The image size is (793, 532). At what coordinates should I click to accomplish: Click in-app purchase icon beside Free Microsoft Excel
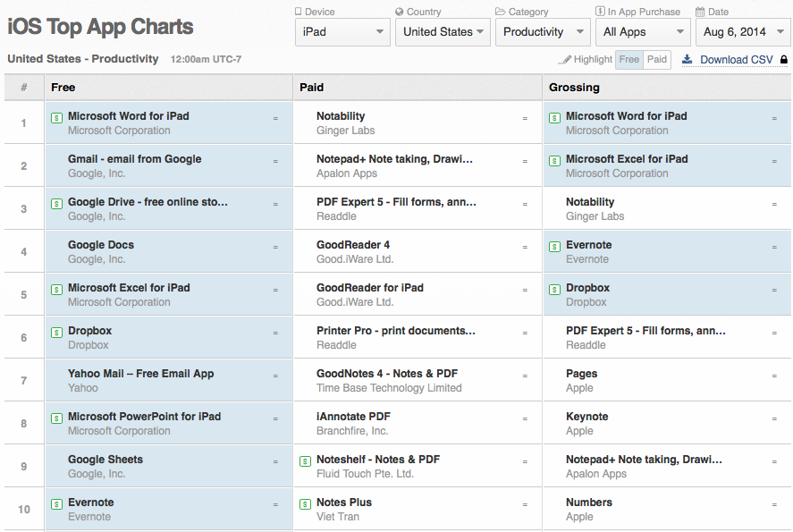(56, 290)
